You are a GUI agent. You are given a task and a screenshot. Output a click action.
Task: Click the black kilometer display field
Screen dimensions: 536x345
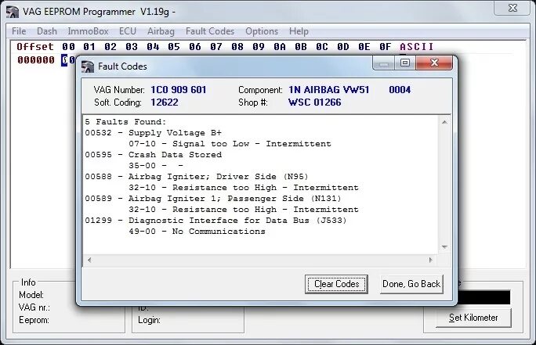483,297
